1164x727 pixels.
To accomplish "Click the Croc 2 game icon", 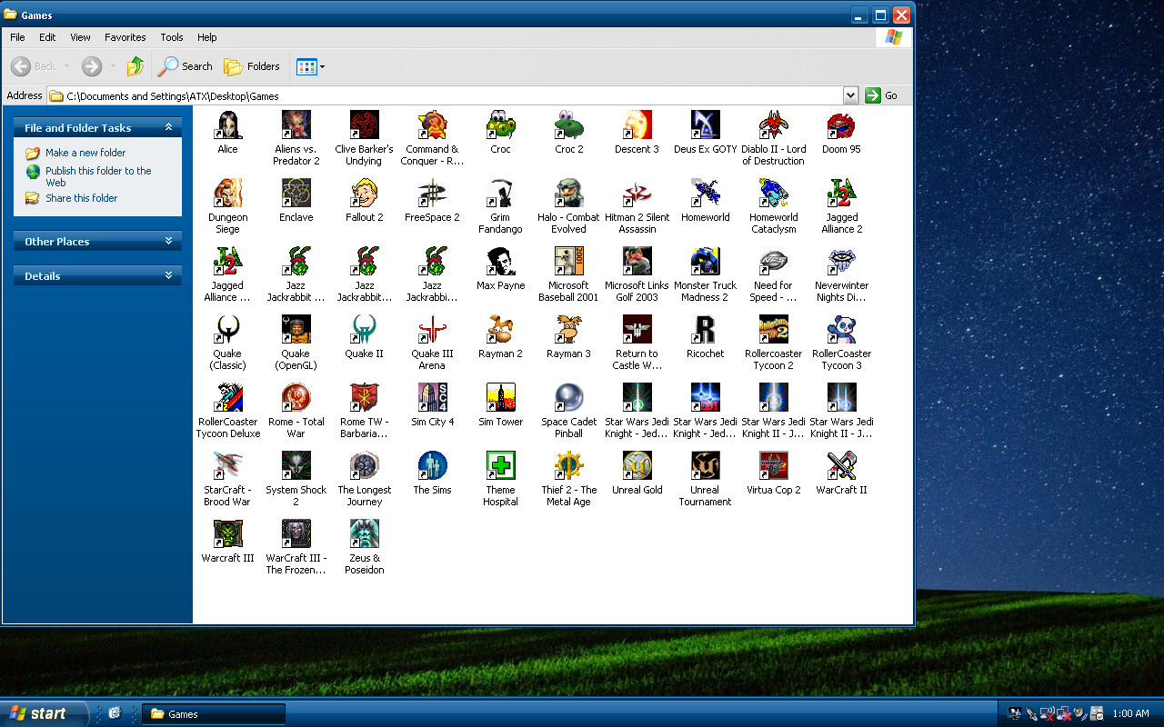I will [x=569, y=124].
